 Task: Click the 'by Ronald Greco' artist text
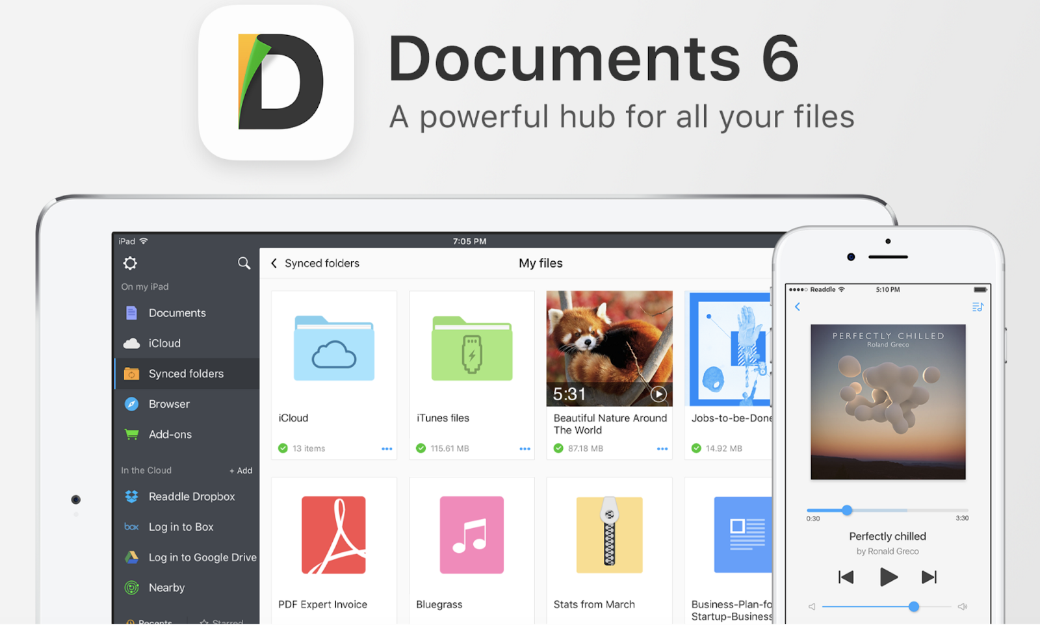click(888, 552)
